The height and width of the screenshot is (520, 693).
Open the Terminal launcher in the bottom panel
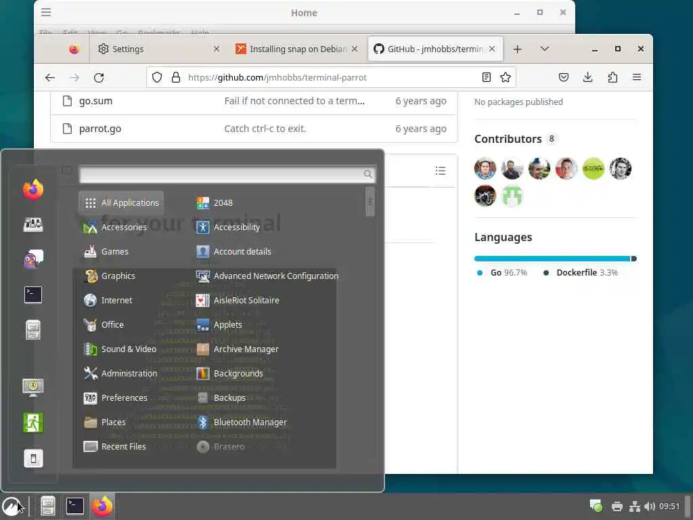point(75,506)
